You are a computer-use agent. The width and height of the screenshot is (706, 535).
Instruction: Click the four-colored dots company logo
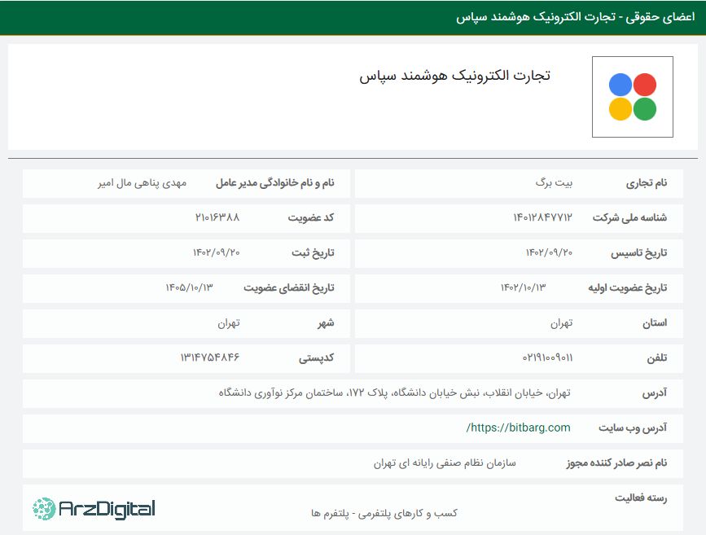[633, 97]
